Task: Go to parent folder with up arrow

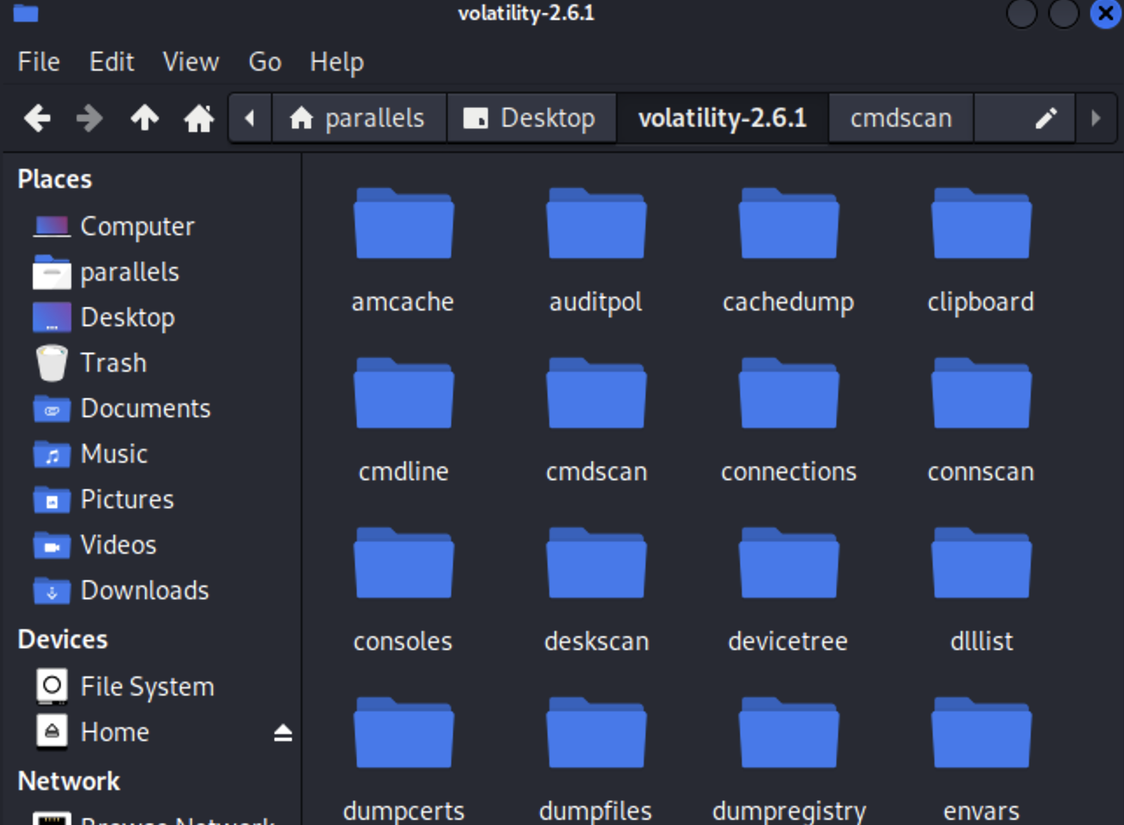Action: (x=144, y=118)
